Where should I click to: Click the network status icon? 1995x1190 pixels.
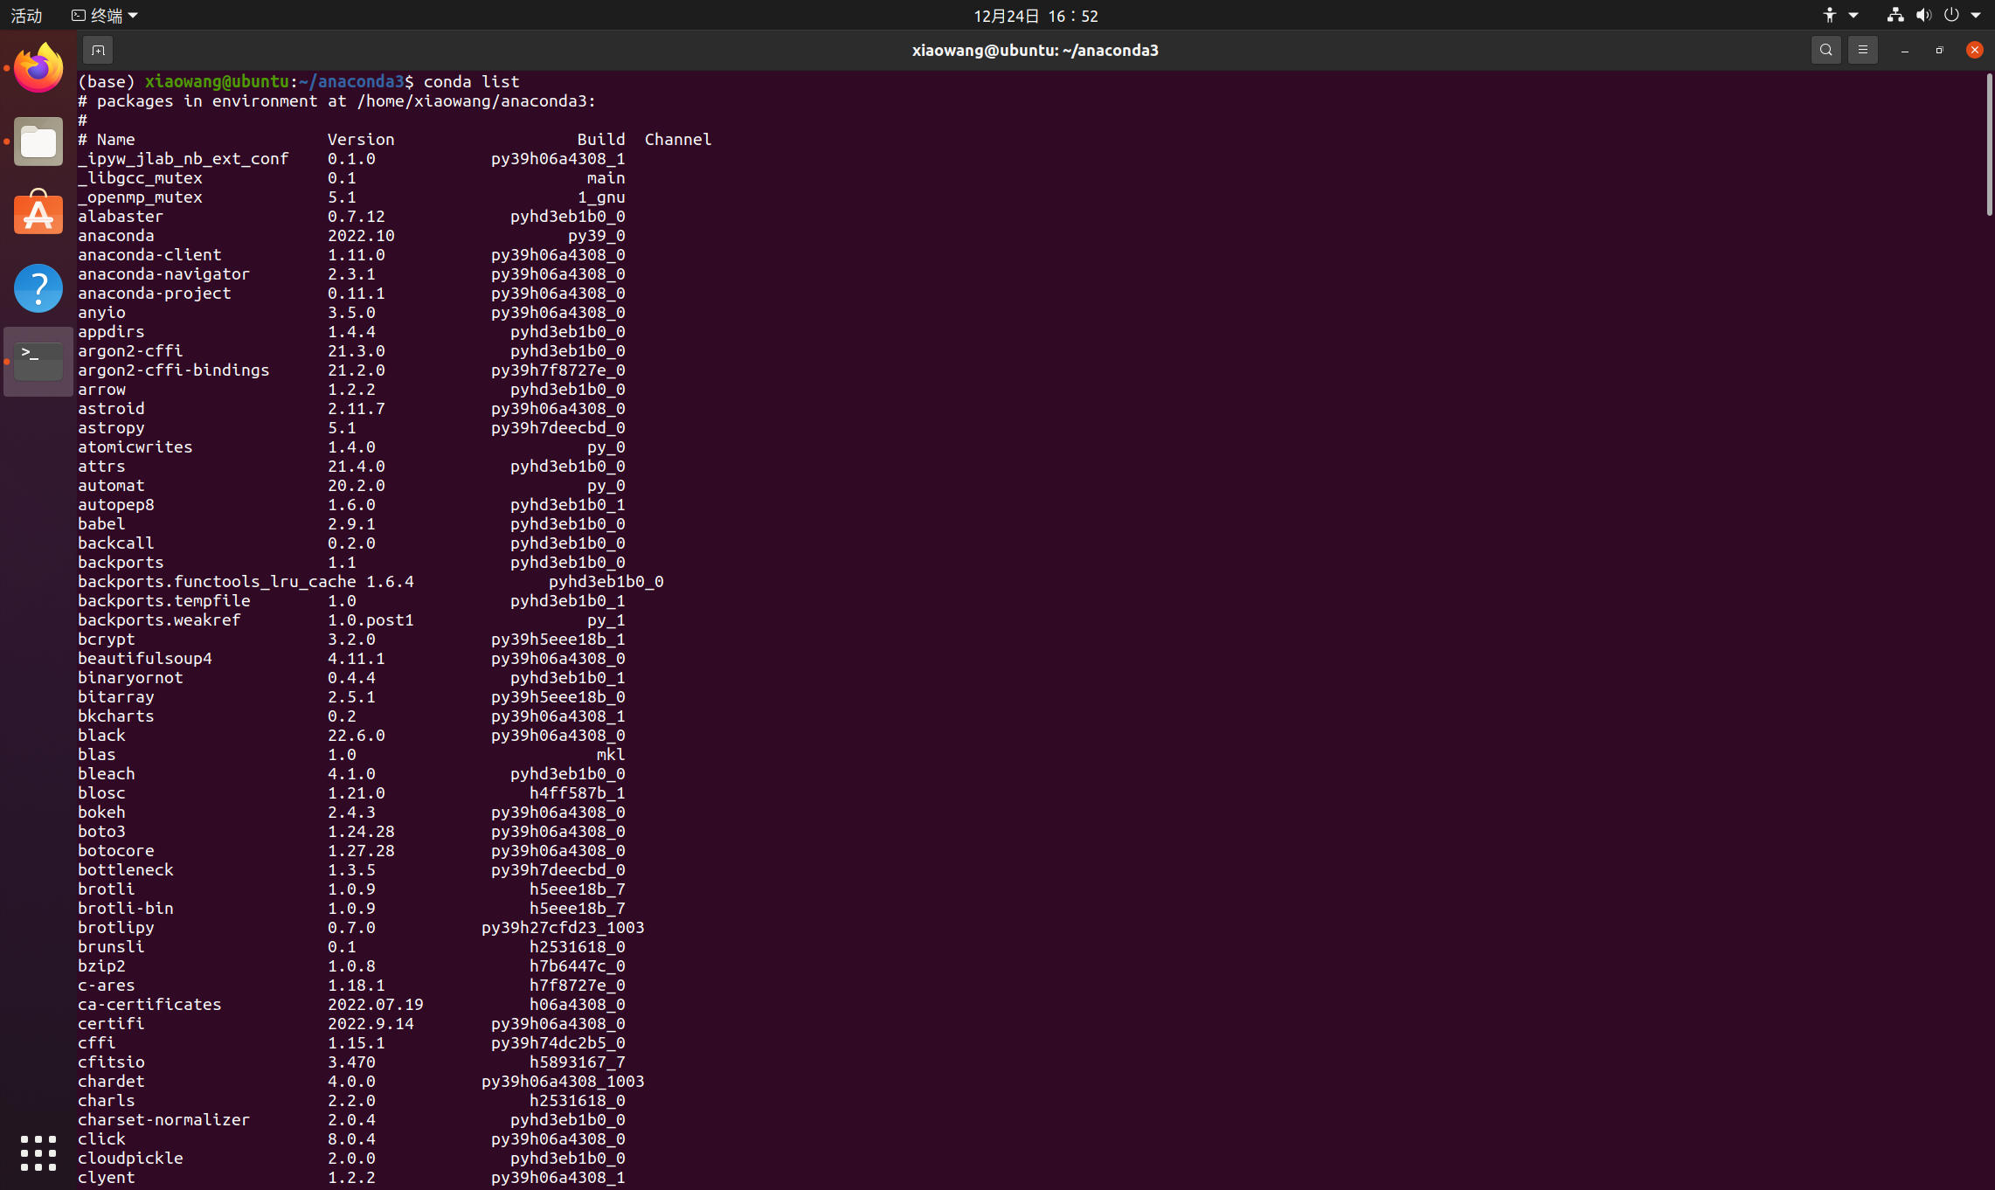coord(1895,15)
